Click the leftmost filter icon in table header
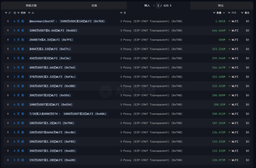Image resolution: width=256 pixels, height=168 pixels. click(6, 13)
